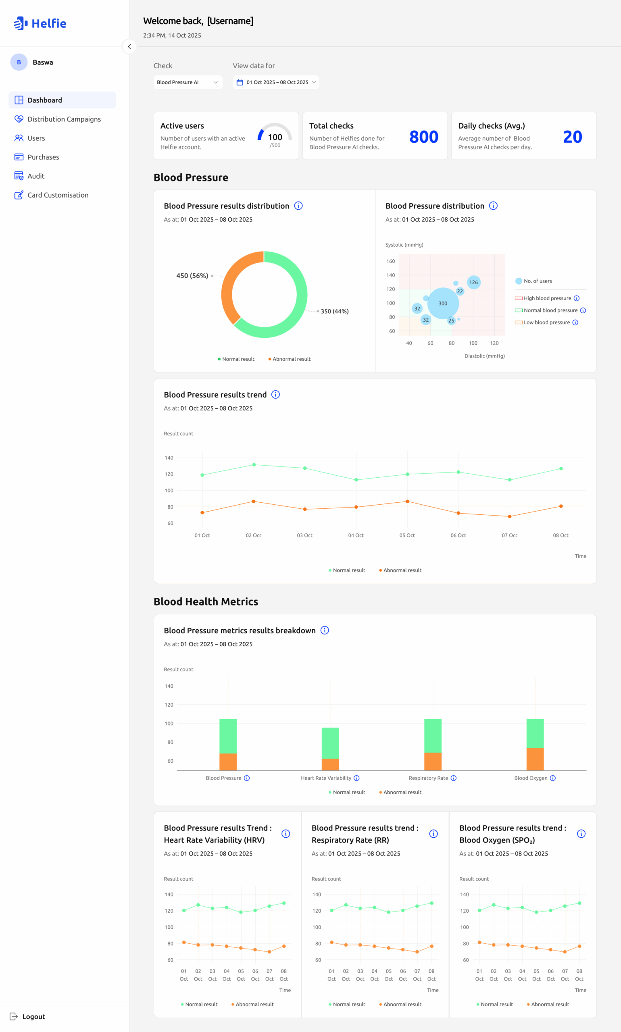Show info for Blood Pressure results distribution
This screenshot has height=1032, width=621.
[x=298, y=206]
